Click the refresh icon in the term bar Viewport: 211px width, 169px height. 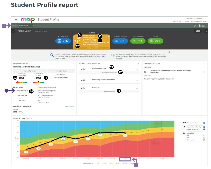[195, 26]
